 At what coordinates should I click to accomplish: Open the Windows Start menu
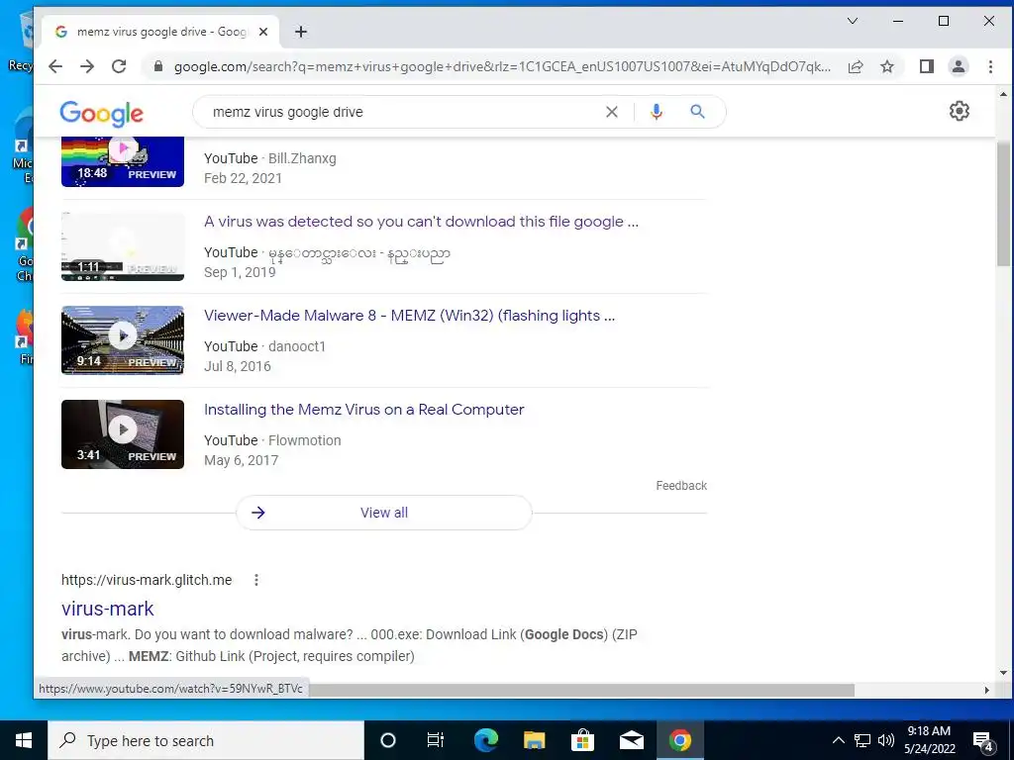click(x=24, y=740)
